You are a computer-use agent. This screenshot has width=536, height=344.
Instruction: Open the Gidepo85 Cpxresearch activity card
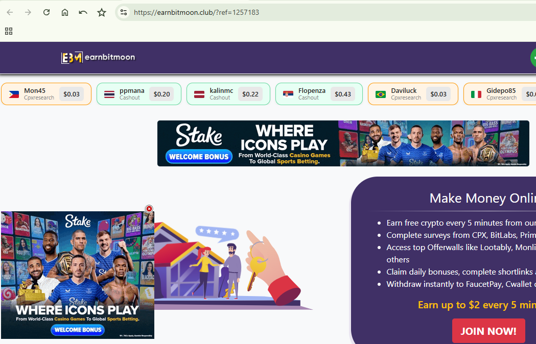click(500, 94)
